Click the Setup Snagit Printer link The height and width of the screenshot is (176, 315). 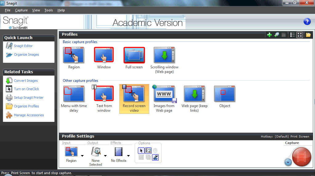[x=29, y=98]
